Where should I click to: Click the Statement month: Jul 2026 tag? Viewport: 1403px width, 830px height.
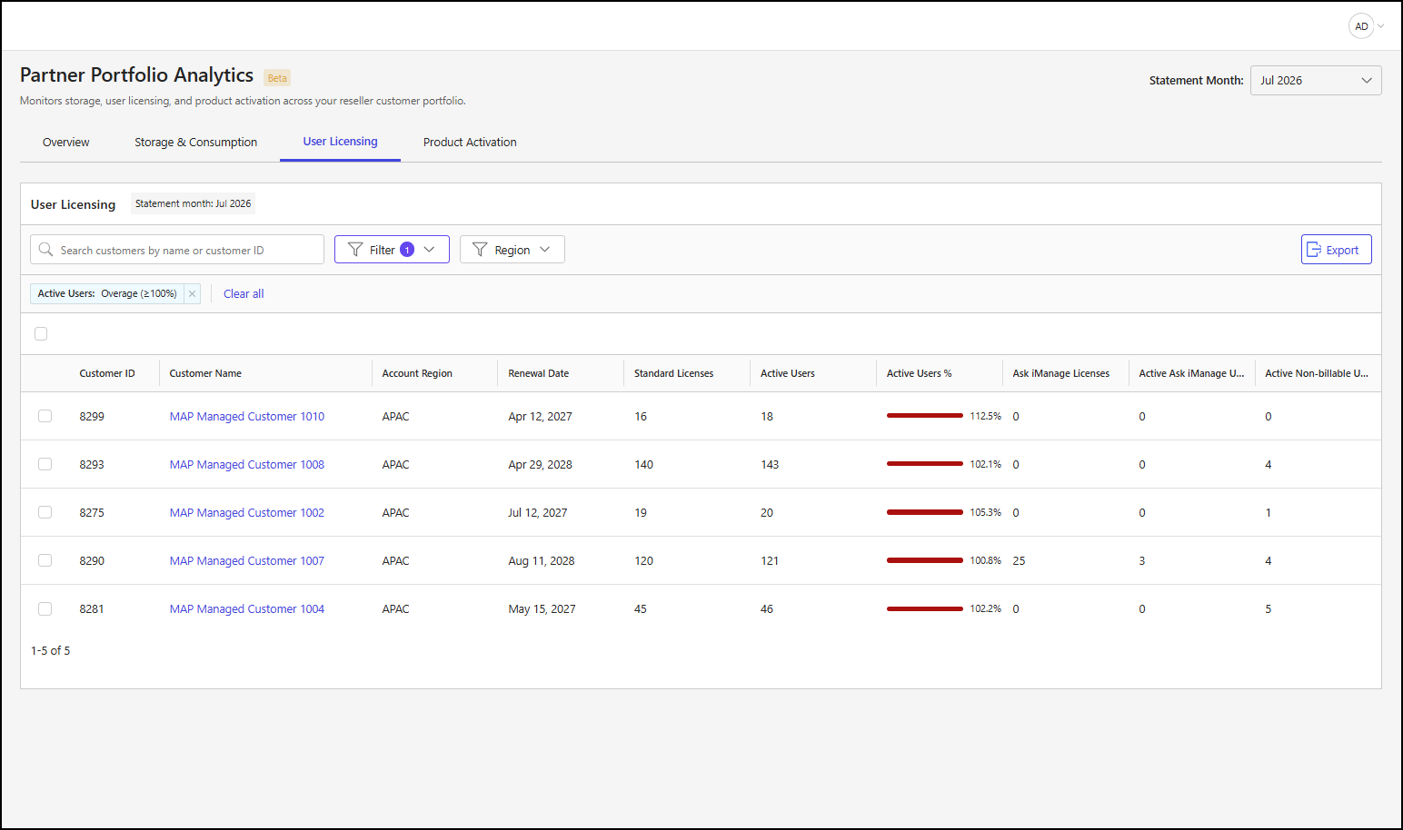[x=193, y=203]
